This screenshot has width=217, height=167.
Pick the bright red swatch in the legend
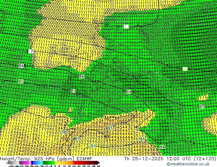tap(75, 163)
